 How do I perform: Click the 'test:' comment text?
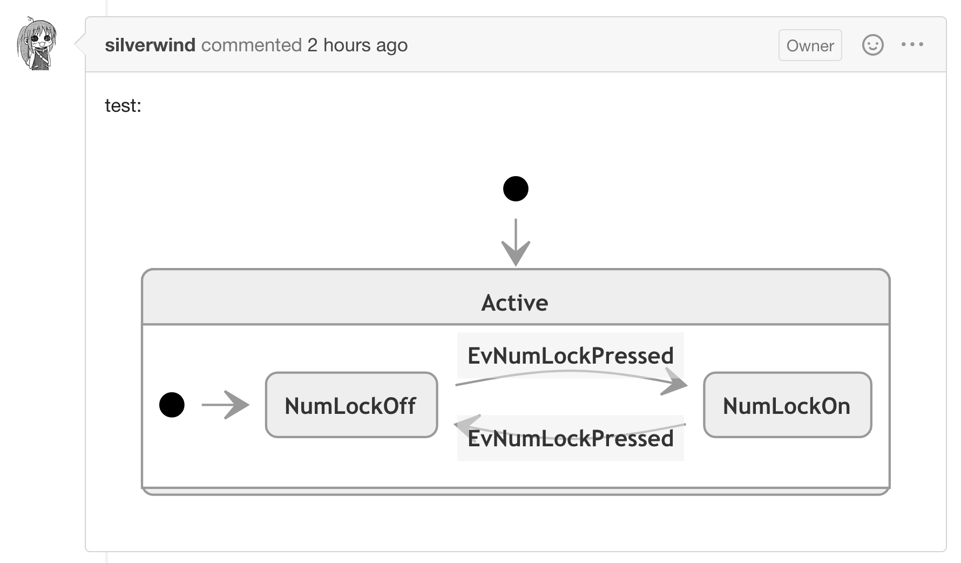click(123, 105)
